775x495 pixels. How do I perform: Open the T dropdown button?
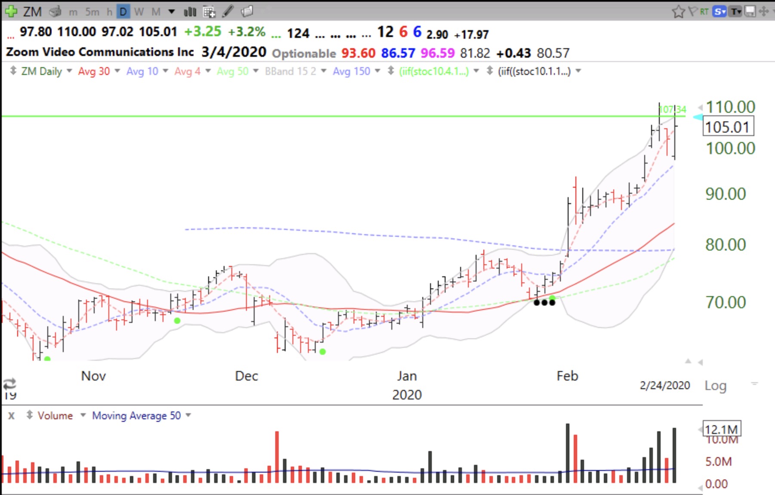736,12
